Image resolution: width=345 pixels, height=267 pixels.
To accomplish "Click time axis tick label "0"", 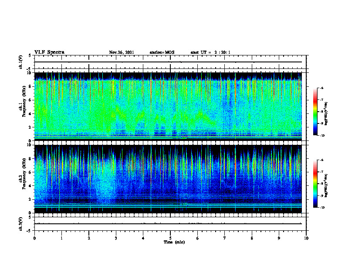I will pos(34,238).
